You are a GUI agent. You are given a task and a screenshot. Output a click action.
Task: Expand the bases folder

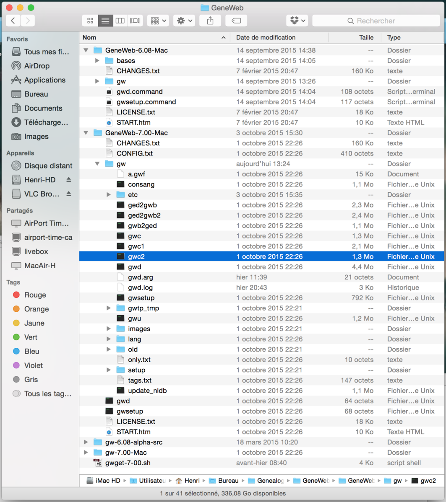pos(97,60)
